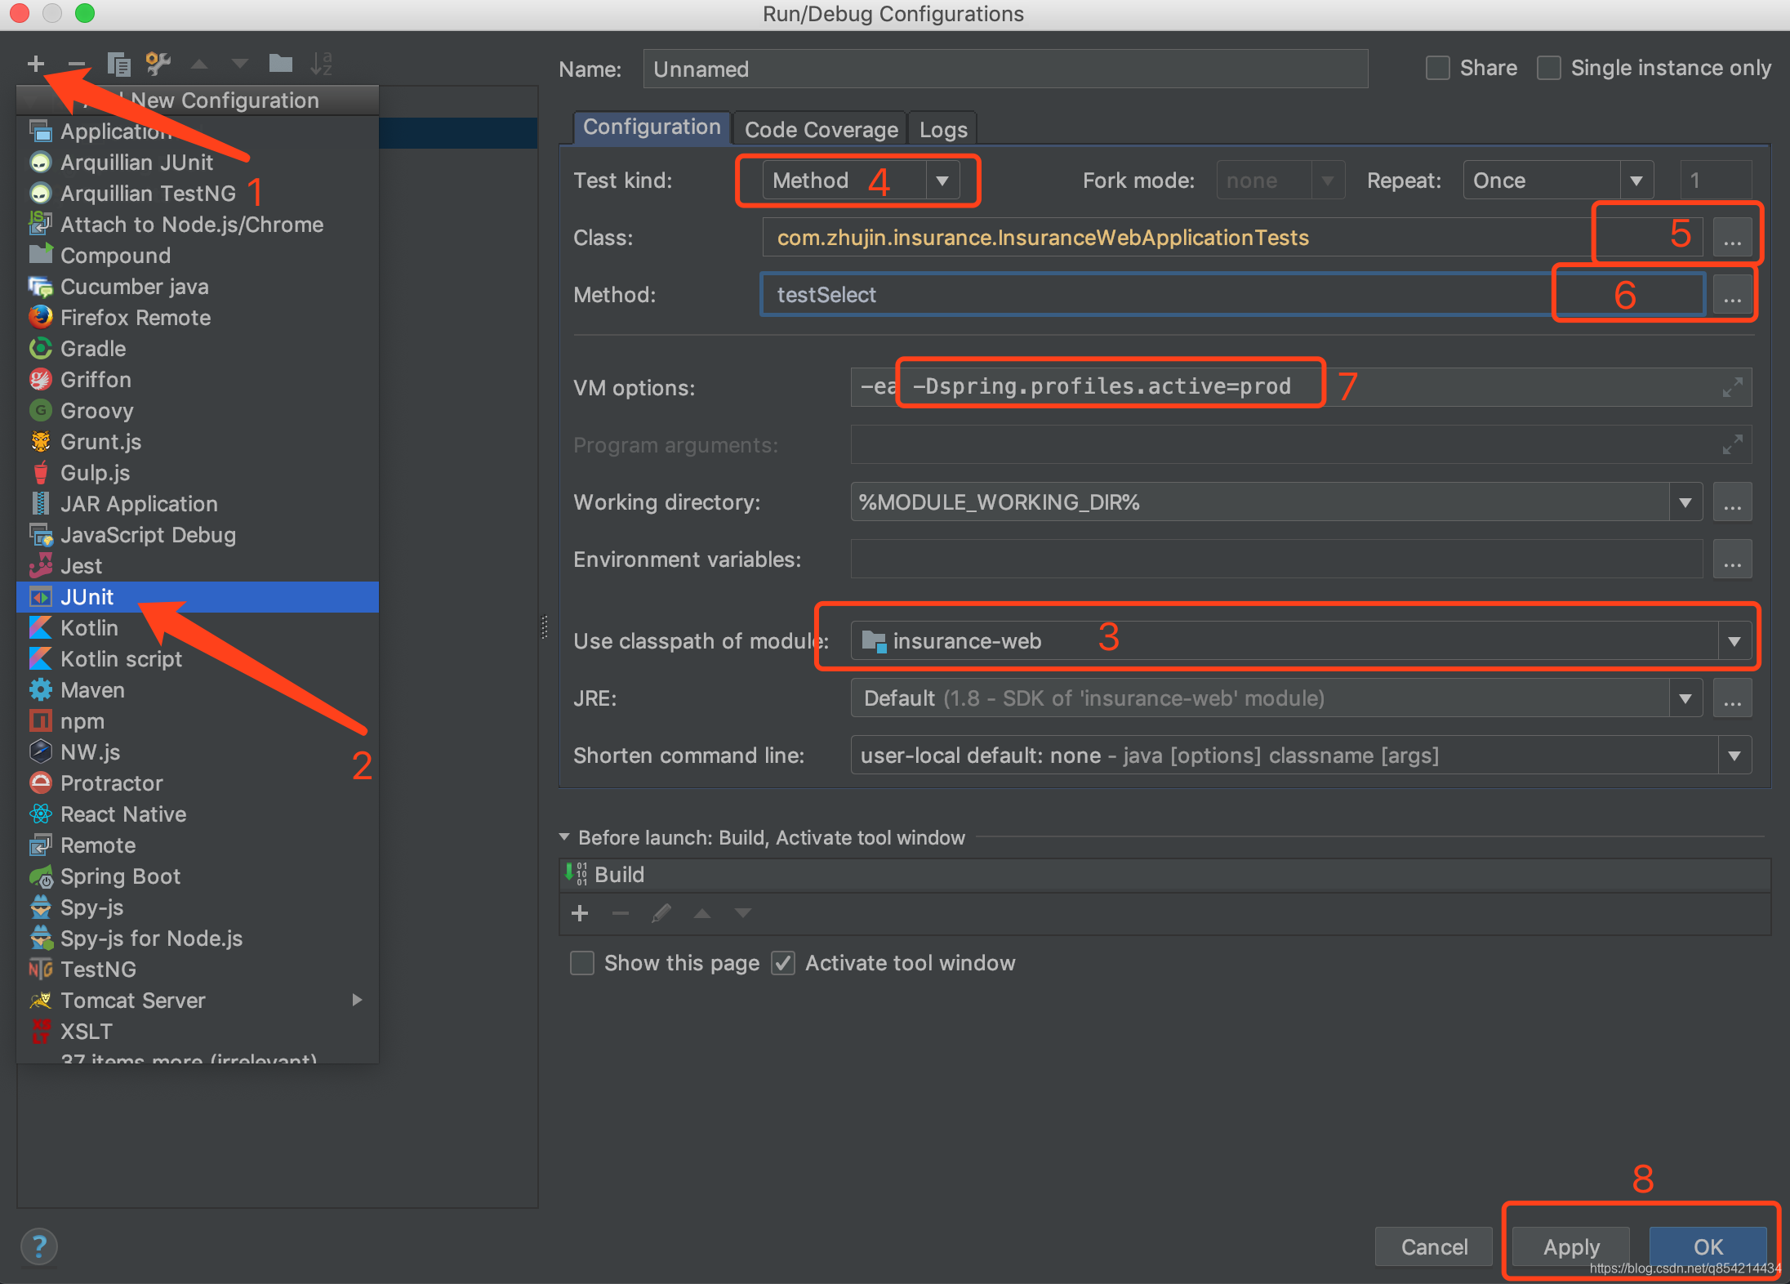The width and height of the screenshot is (1790, 1284).
Task: Click the Apply button
Action: tap(1569, 1246)
